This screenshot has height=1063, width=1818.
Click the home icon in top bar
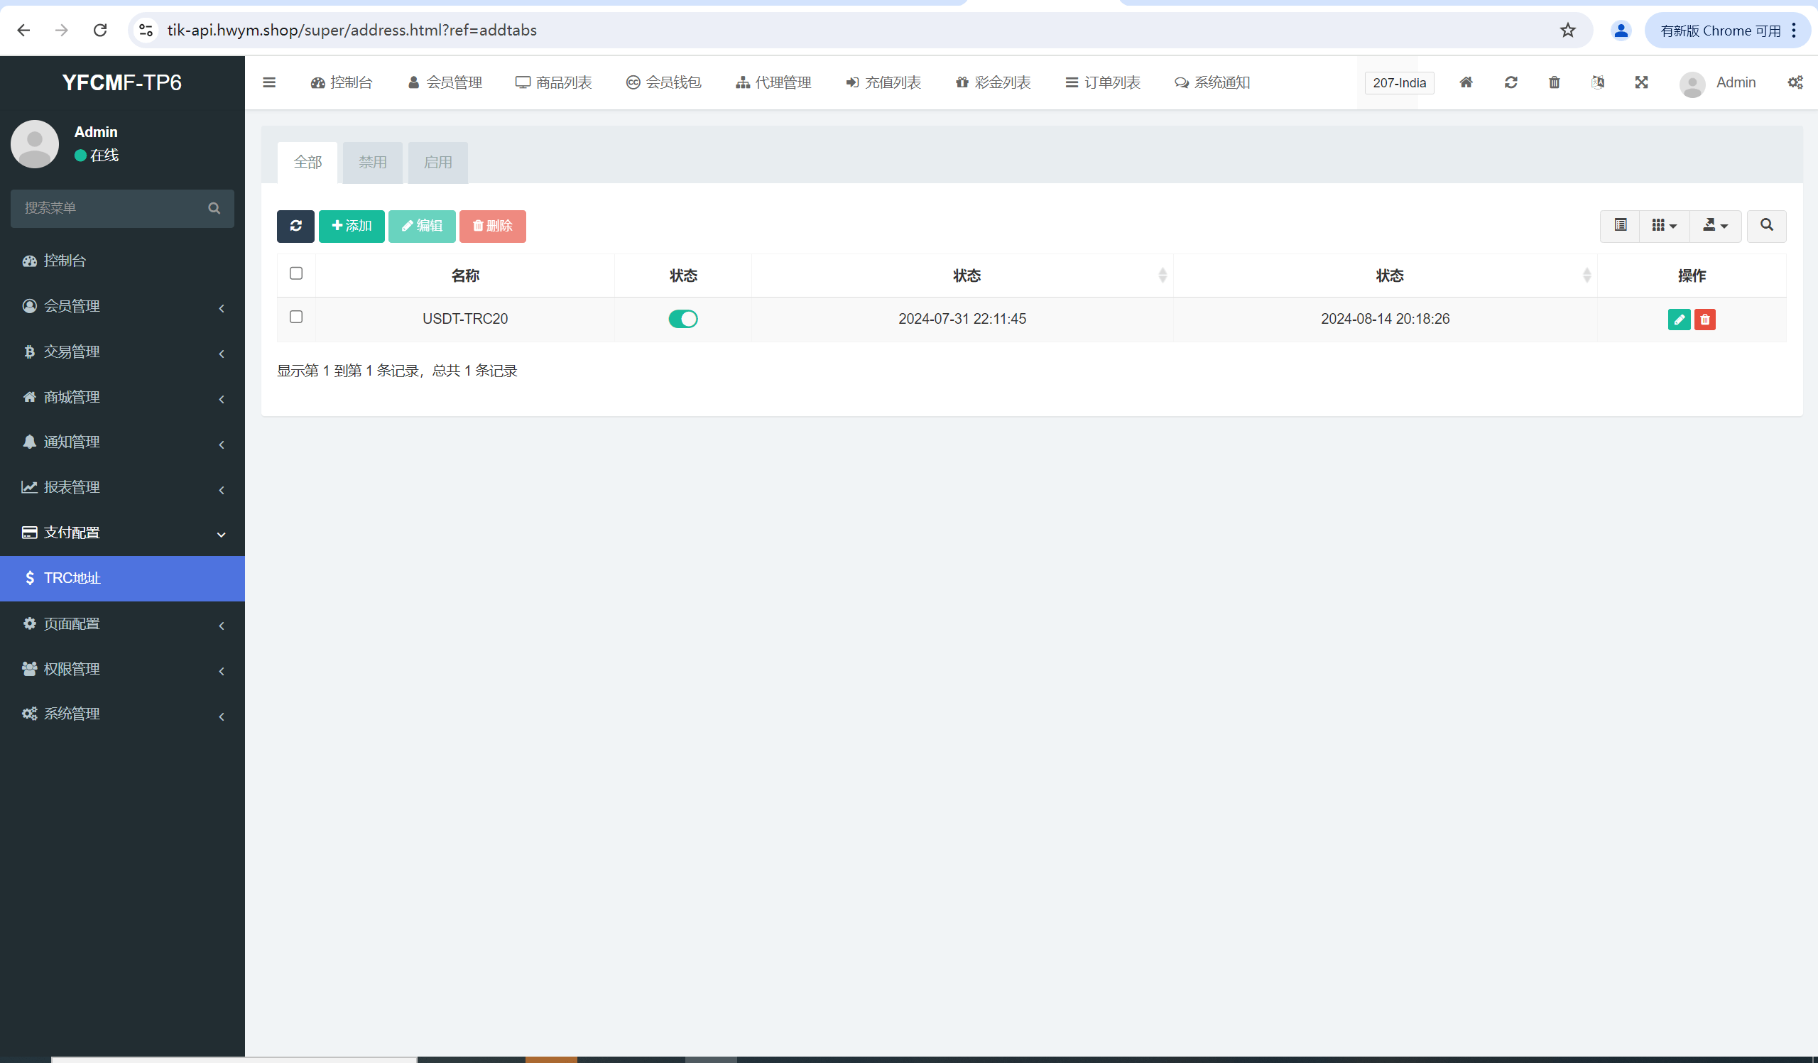(1465, 82)
